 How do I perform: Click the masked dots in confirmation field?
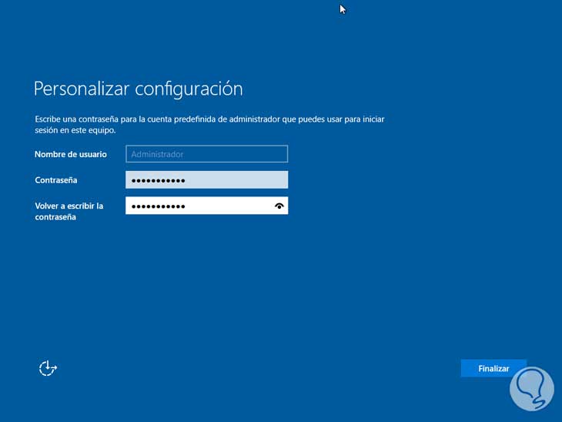[158, 207]
